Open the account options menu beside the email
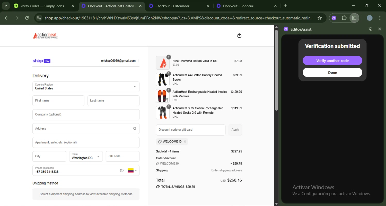The image size is (386, 206). point(138,61)
